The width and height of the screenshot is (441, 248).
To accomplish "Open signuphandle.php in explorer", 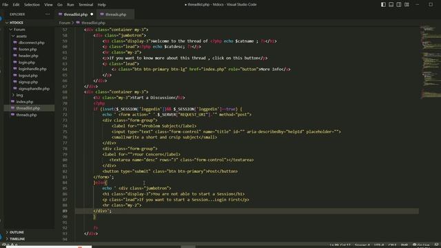I will tap(34, 89).
